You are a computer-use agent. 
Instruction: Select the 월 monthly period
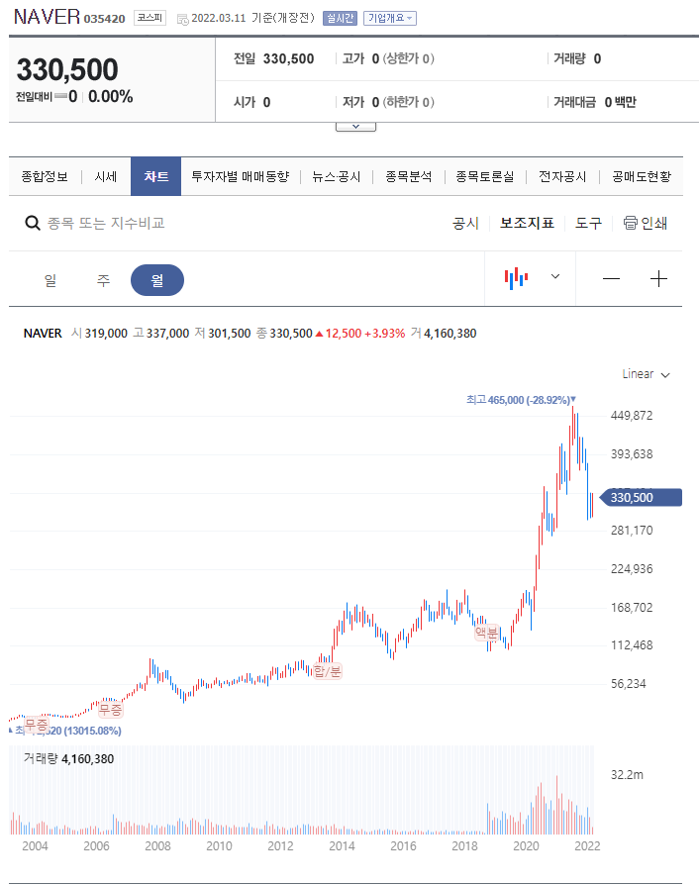[x=157, y=280]
